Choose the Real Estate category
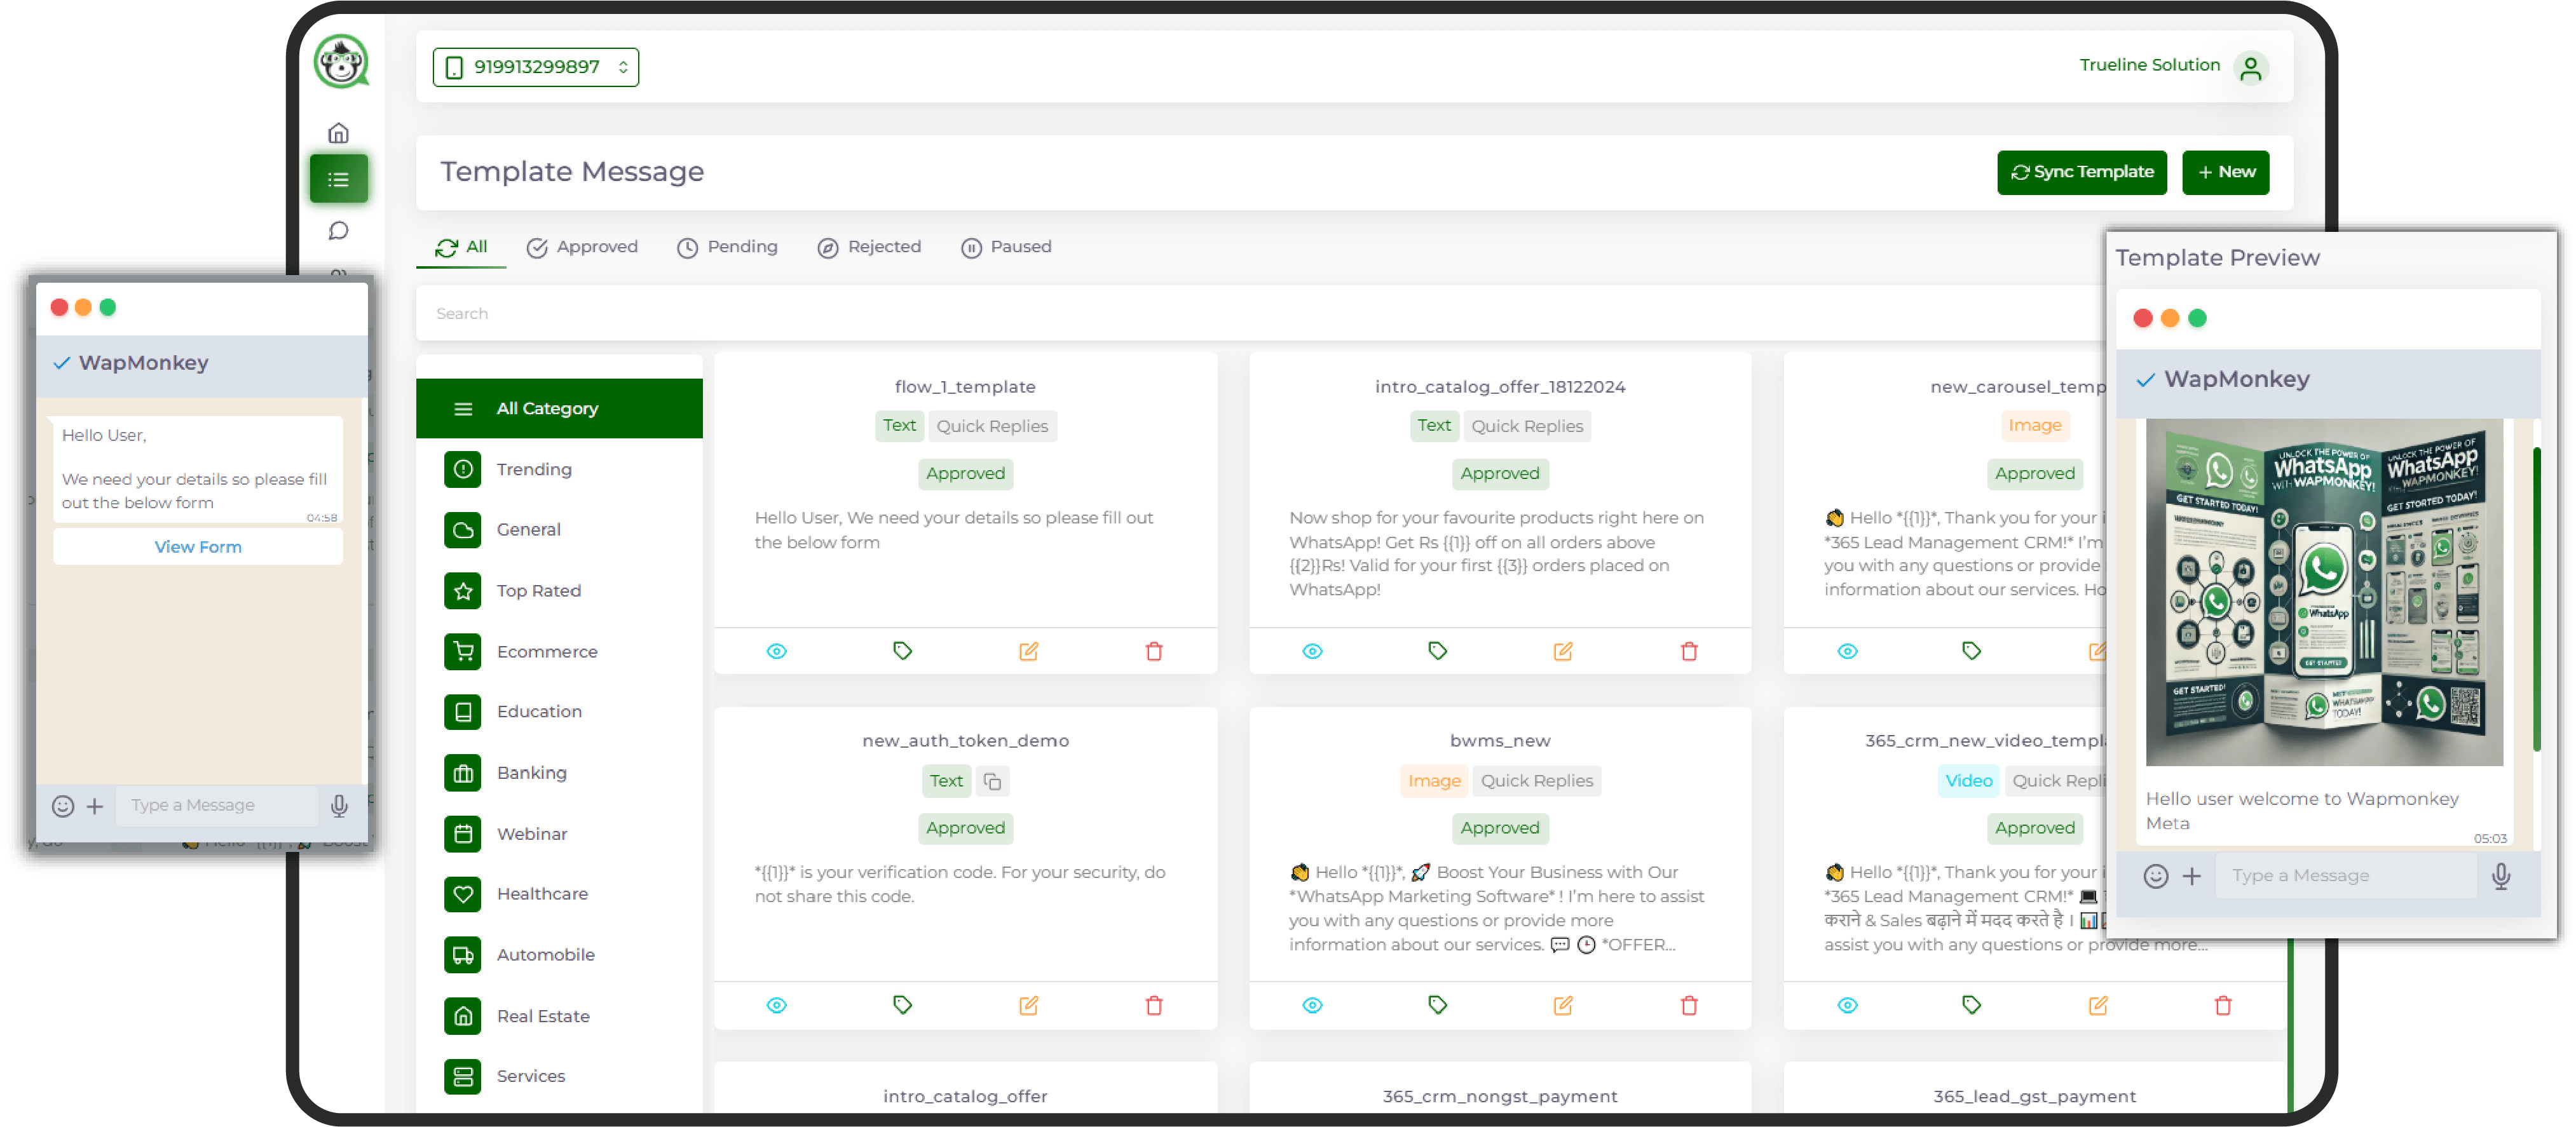 (559, 1016)
